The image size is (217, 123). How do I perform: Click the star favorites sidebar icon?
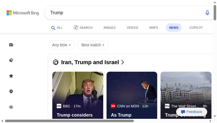click(x=11, y=76)
